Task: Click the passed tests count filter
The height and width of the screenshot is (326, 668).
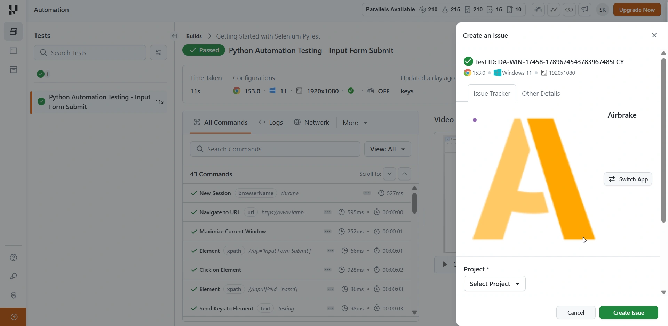Action: tap(43, 74)
